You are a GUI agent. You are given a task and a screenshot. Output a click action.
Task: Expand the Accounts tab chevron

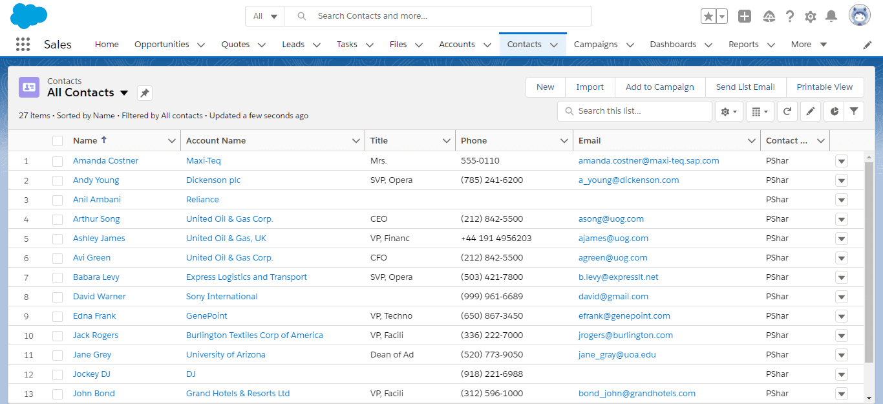[487, 45]
